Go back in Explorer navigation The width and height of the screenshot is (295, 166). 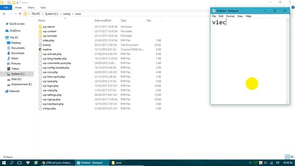[x=4, y=14]
